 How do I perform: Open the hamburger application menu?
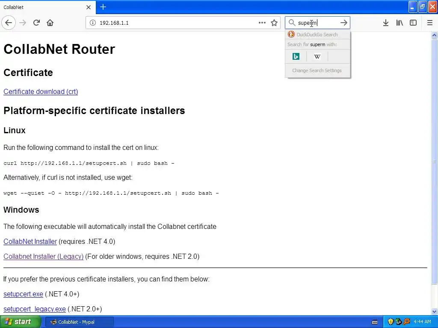coord(430,23)
